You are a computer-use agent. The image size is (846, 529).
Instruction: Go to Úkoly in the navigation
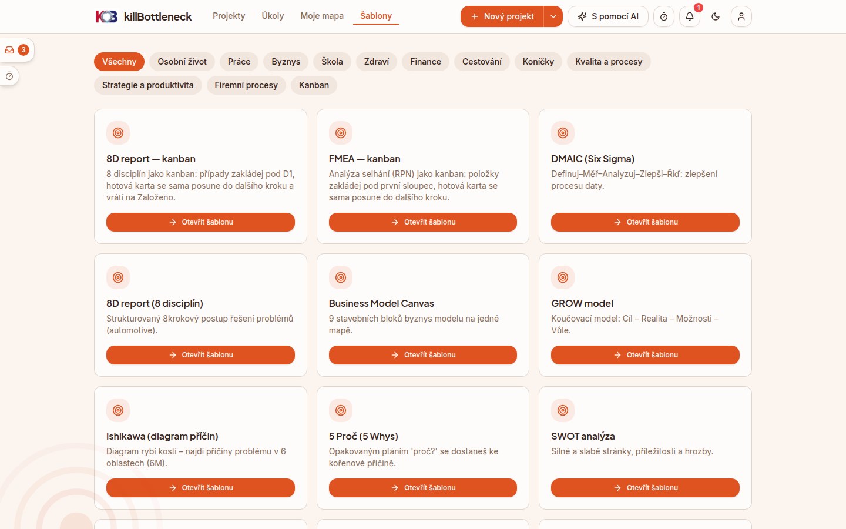pos(273,16)
